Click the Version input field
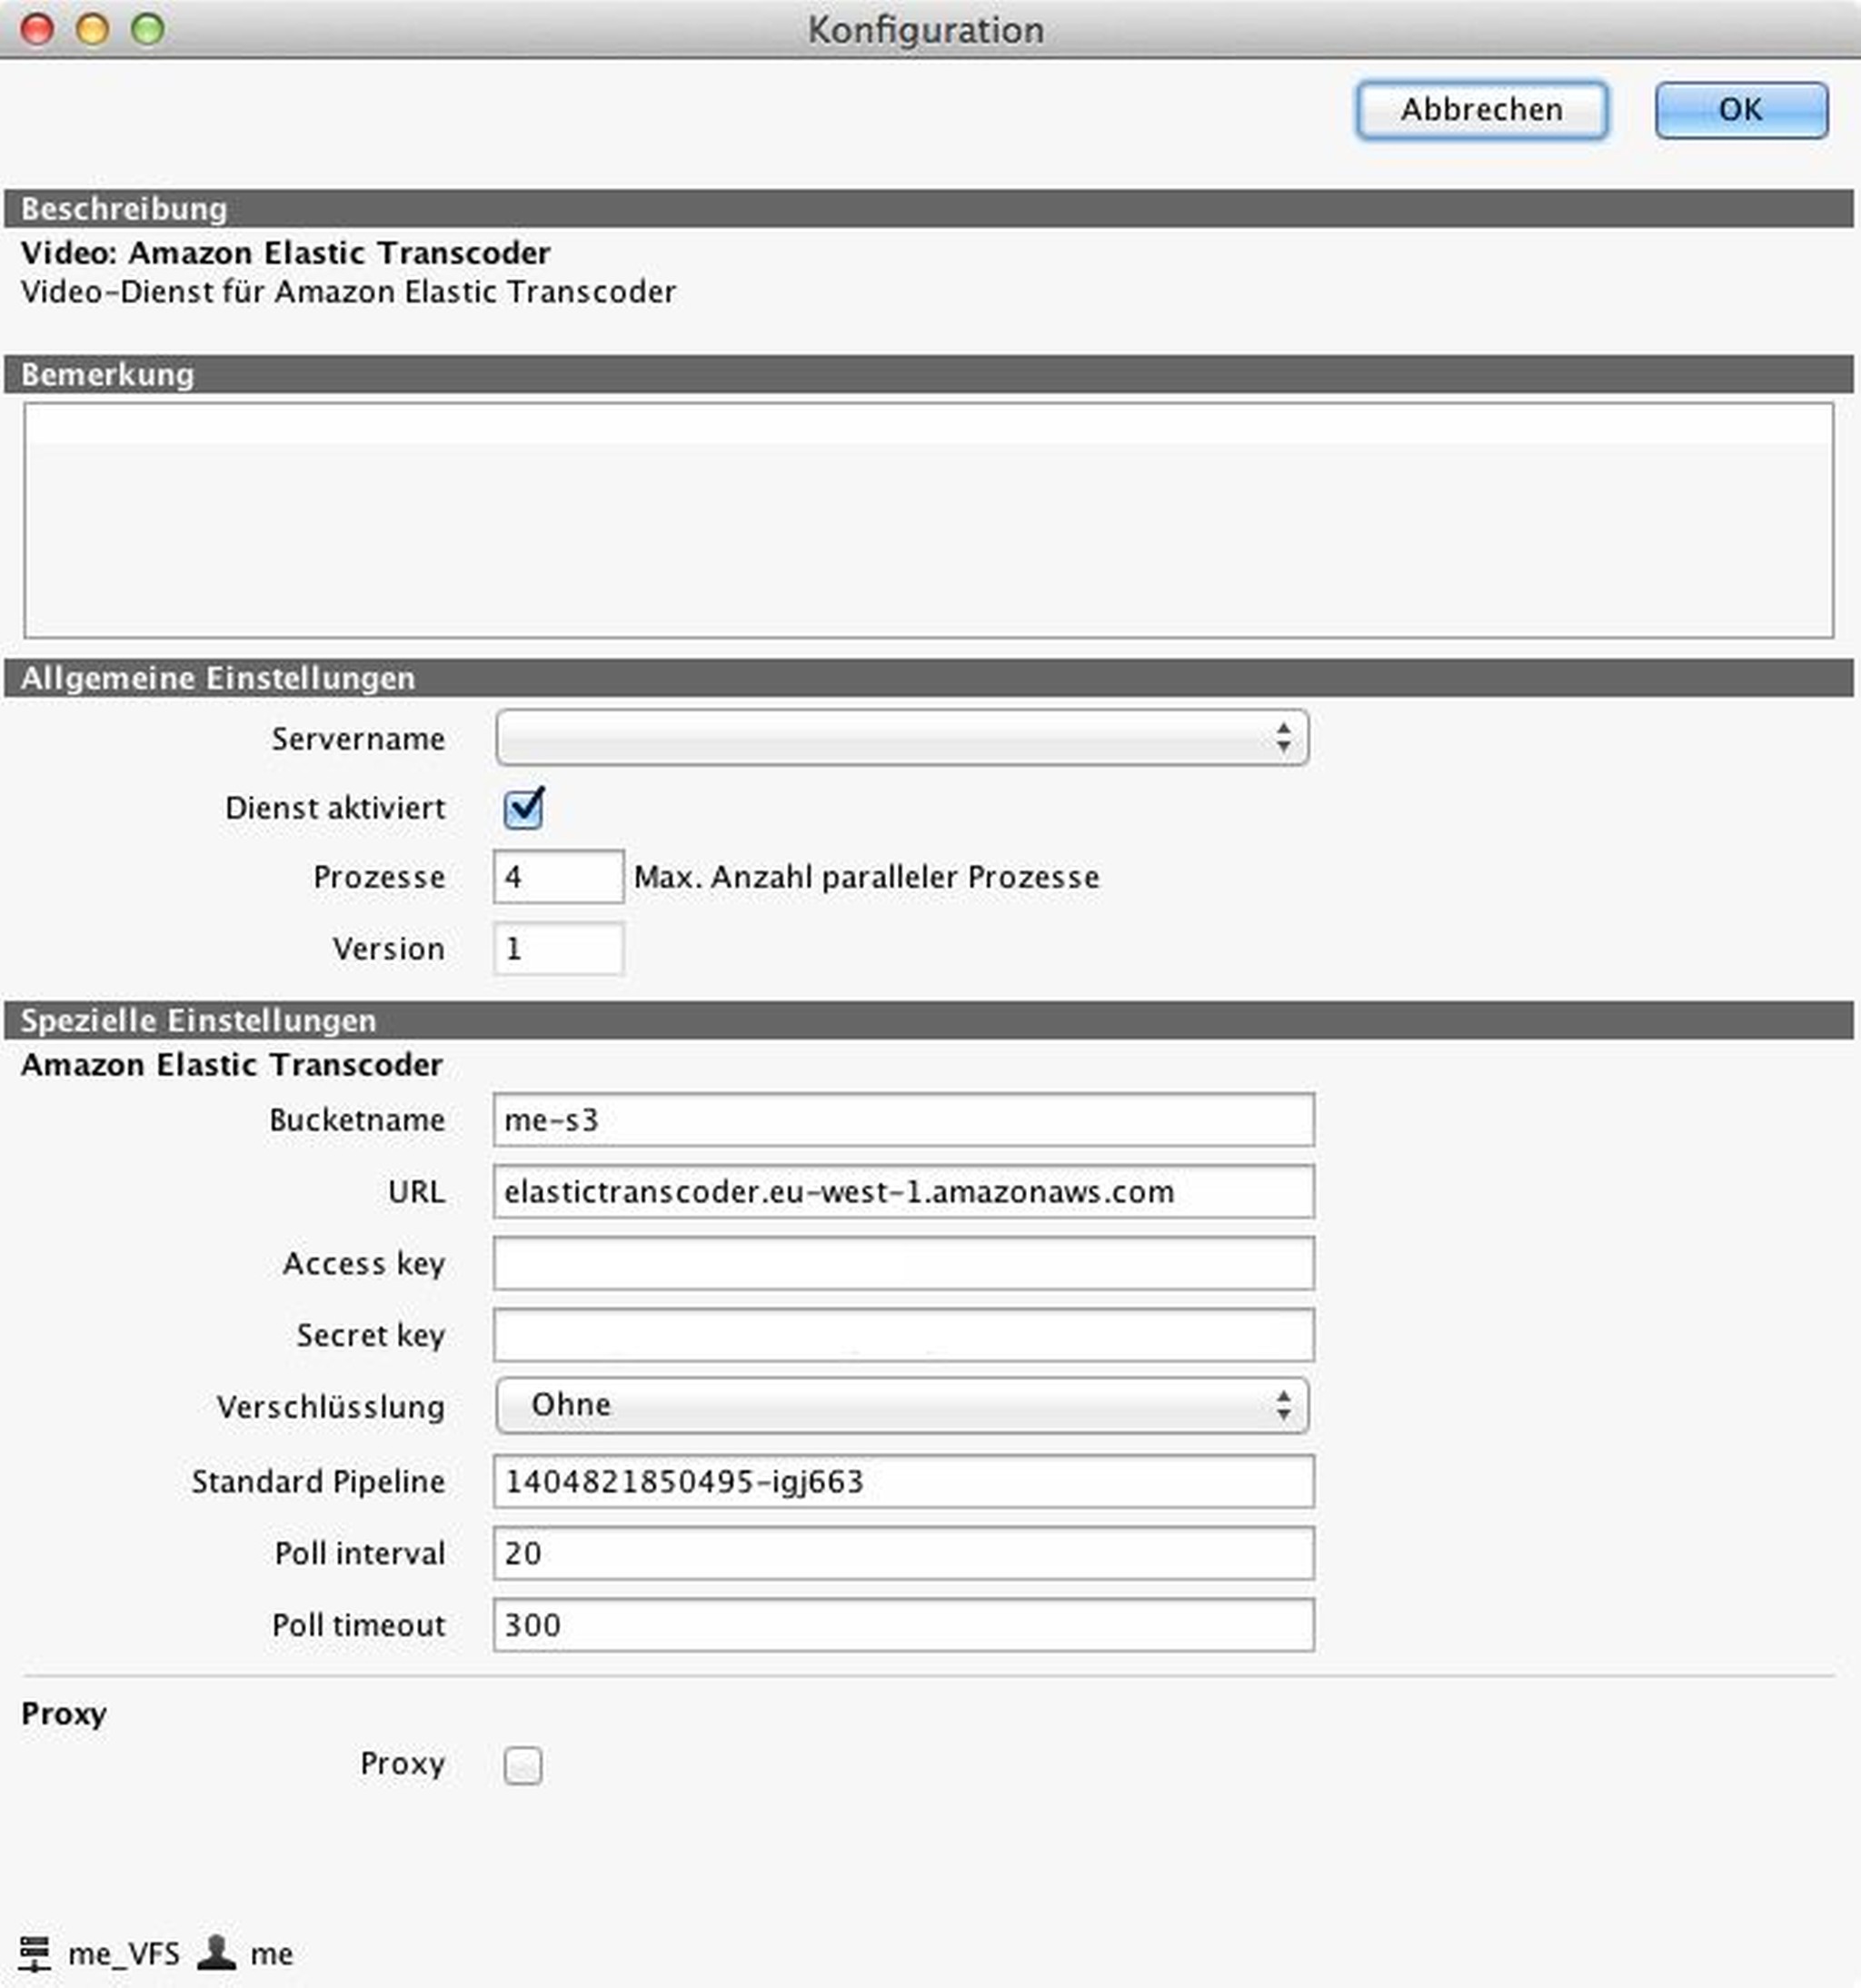Image resolution: width=1861 pixels, height=1988 pixels. [558, 948]
